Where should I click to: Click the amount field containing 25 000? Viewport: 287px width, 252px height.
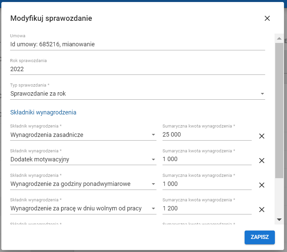pyautogui.click(x=207, y=135)
